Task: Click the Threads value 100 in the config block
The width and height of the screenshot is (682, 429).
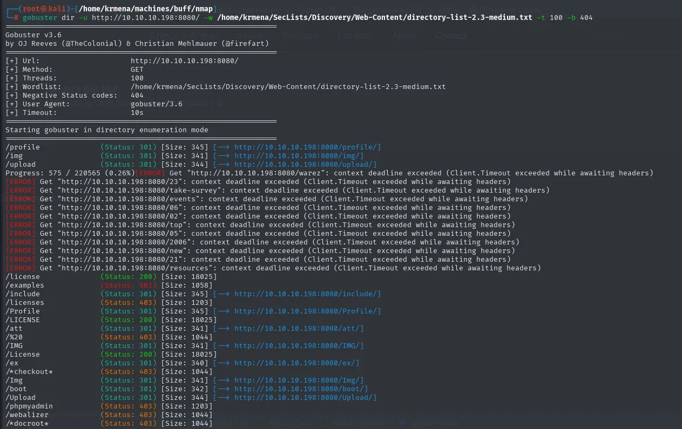Action: coord(137,78)
